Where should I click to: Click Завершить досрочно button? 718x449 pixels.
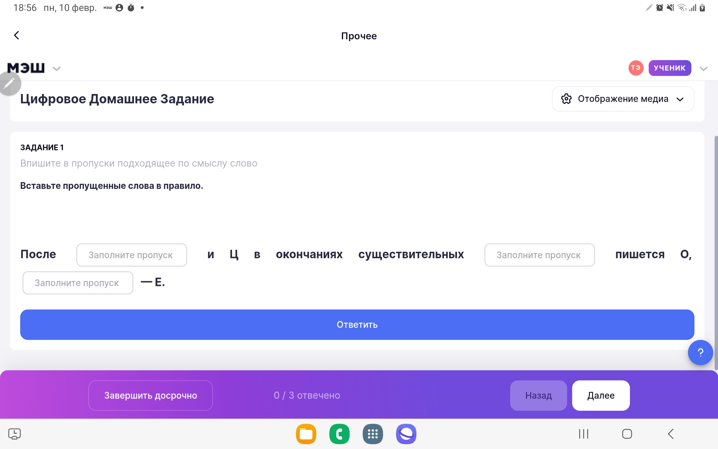(150, 396)
